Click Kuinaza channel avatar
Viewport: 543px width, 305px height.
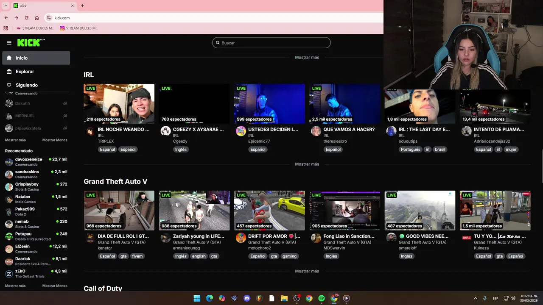pos(467,238)
